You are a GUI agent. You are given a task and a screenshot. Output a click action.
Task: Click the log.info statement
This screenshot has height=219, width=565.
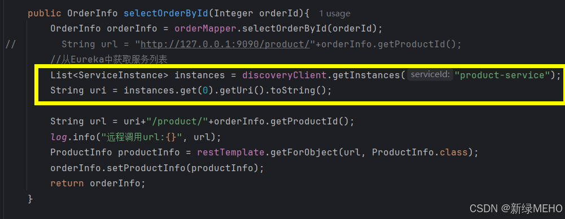135,137
